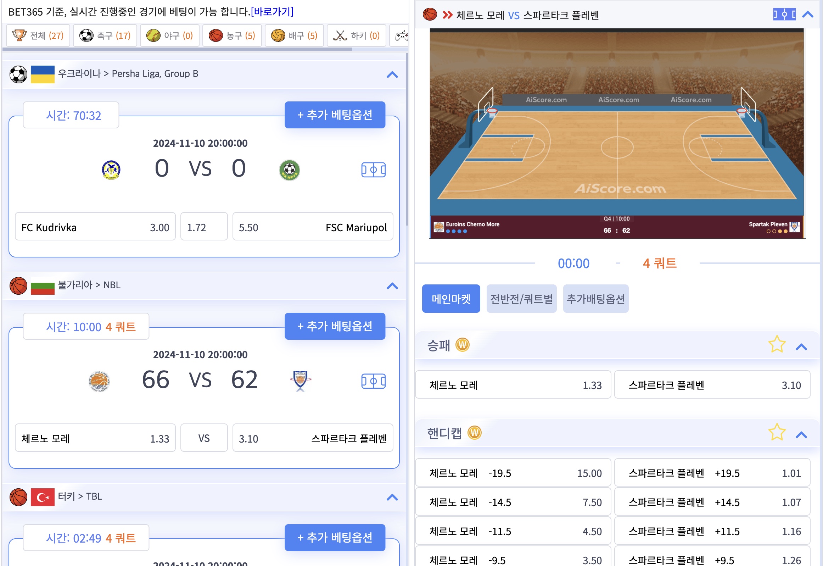Select 배구 (5) volleyball filter
Screen dimensions: 823x566
coord(294,35)
